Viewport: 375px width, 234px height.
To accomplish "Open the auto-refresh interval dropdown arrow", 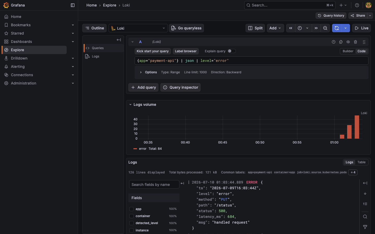I will tap(346, 28).
